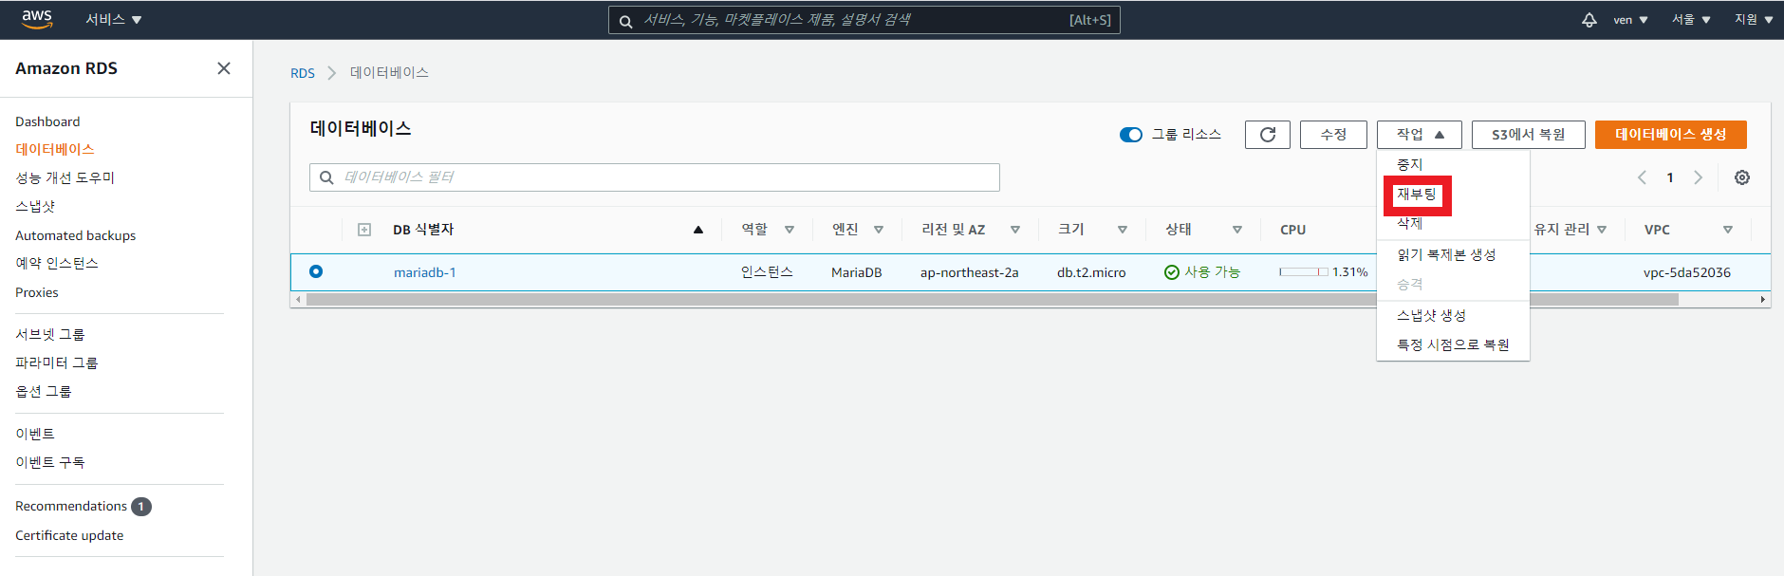This screenshot has width=1784, height=576.
Task: Sort by 엔진 column
Action: (879, 230)
